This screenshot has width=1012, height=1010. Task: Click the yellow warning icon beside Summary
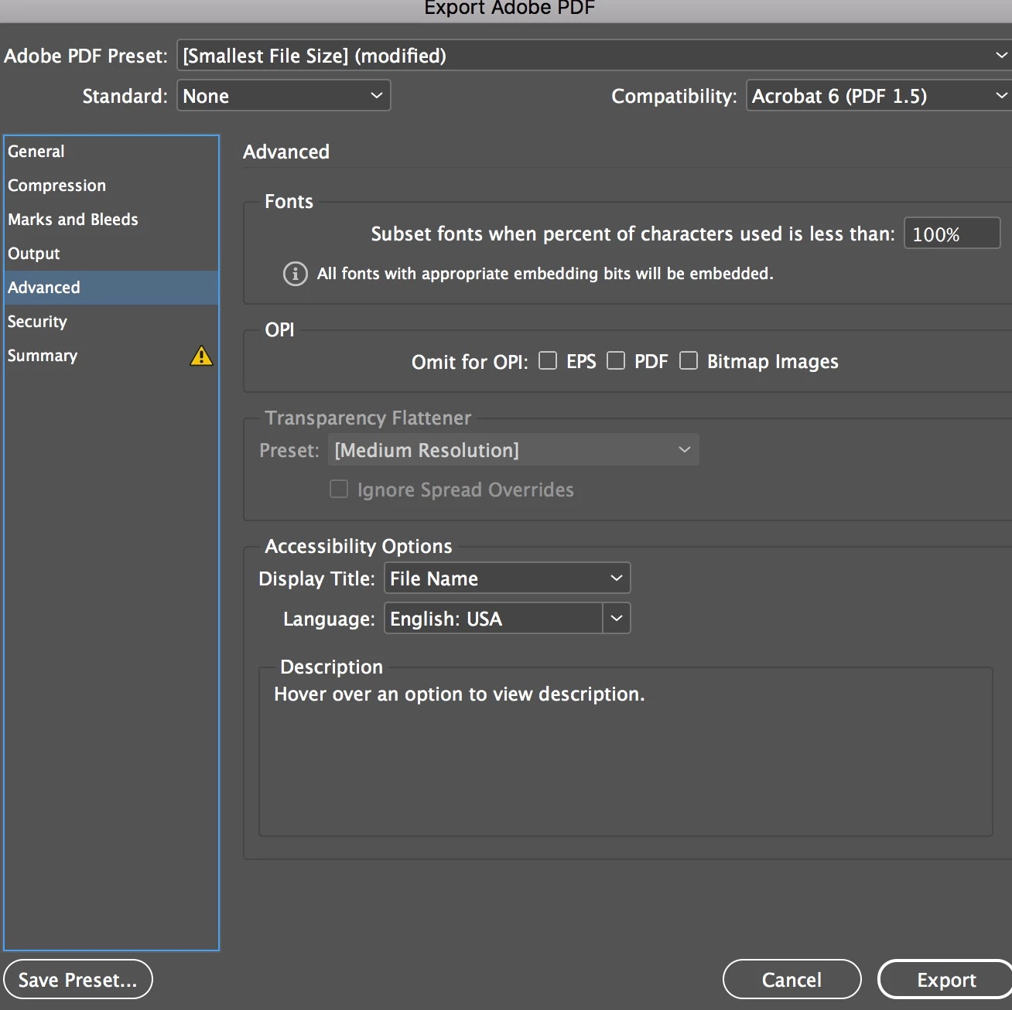201,356
